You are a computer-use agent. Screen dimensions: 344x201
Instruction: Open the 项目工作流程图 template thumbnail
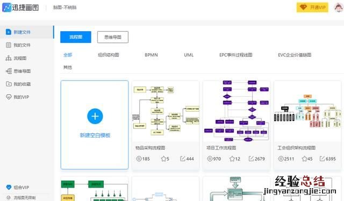pos(236,111)
